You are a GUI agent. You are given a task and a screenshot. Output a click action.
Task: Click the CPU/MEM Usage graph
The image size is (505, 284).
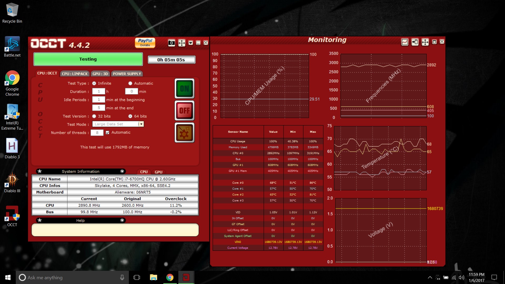click(265, 86)
